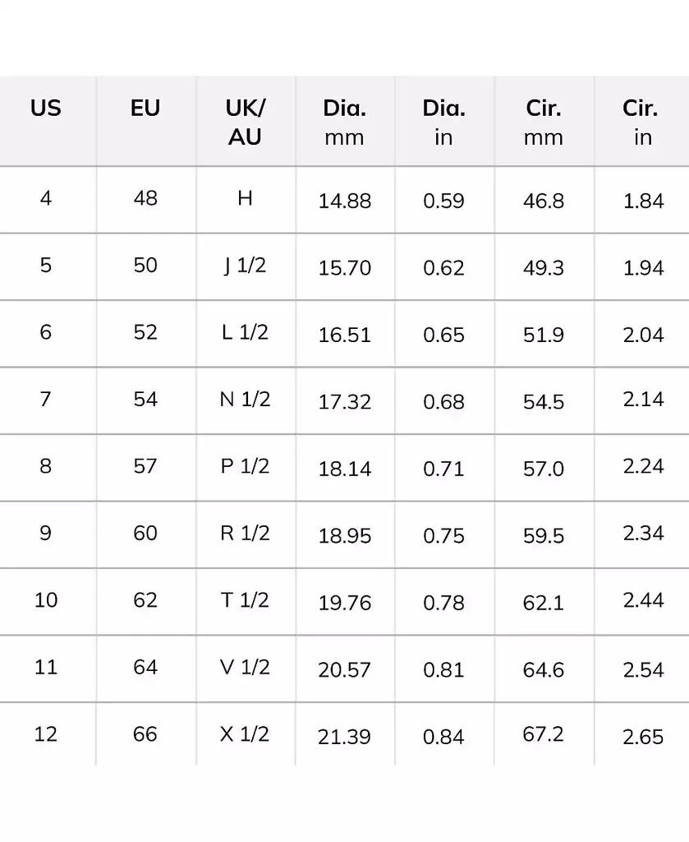Click the Dia. in column header
689x842 pixels.
443,122
